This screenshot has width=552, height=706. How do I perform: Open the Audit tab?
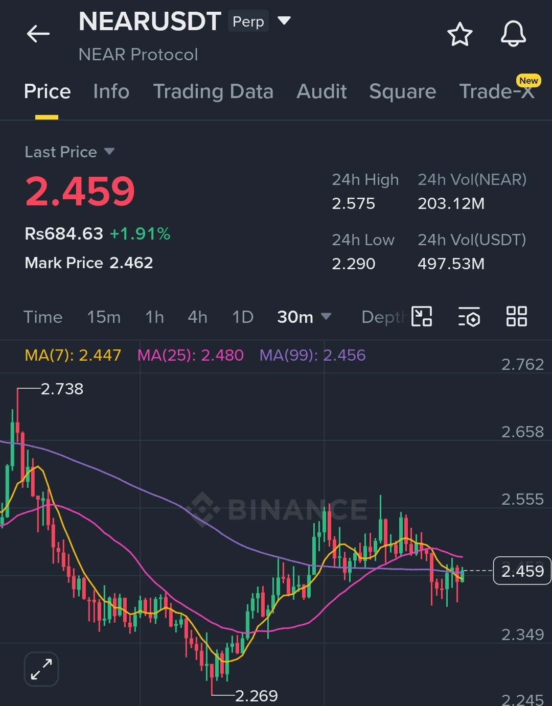(321, 92)
